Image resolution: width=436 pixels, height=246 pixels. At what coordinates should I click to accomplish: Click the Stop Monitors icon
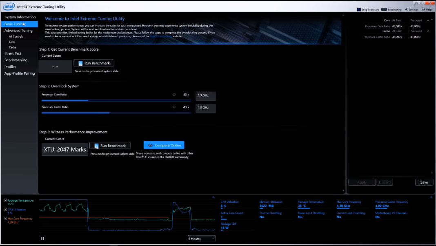(359, 9)
